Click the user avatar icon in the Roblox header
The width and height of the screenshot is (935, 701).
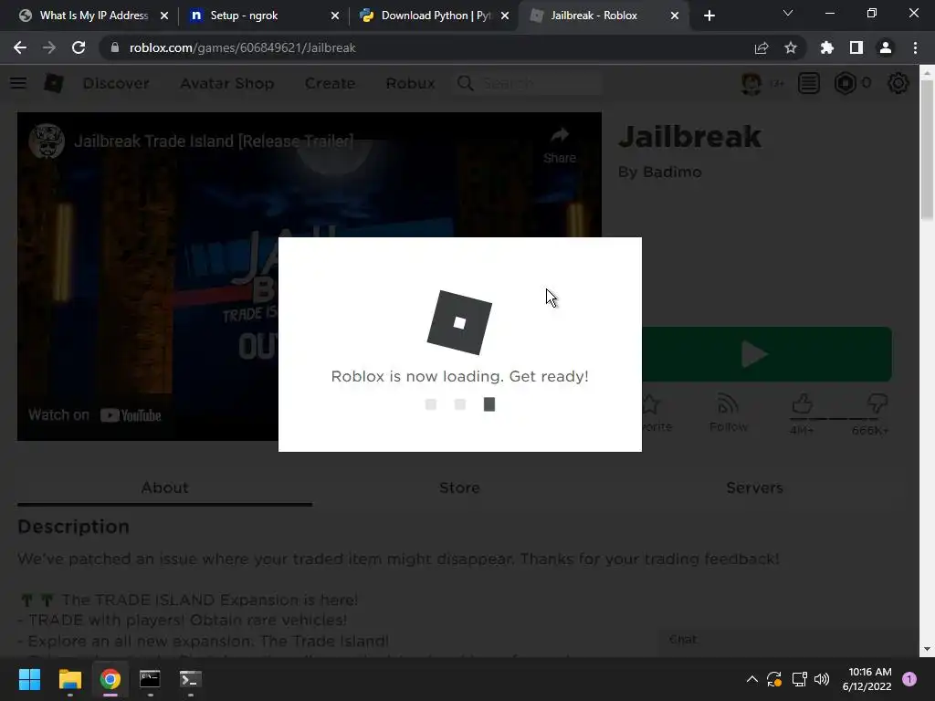[751, 83]
